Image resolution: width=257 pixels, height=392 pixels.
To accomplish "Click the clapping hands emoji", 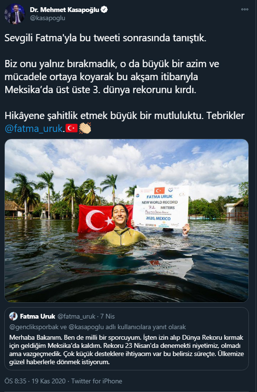I will pos(85,128).
